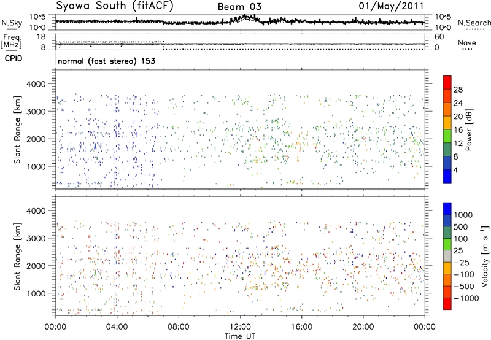This screenshot has width=491, height=340.
Task: Click the '60' Nave axis tick
Action: point(439,37)
